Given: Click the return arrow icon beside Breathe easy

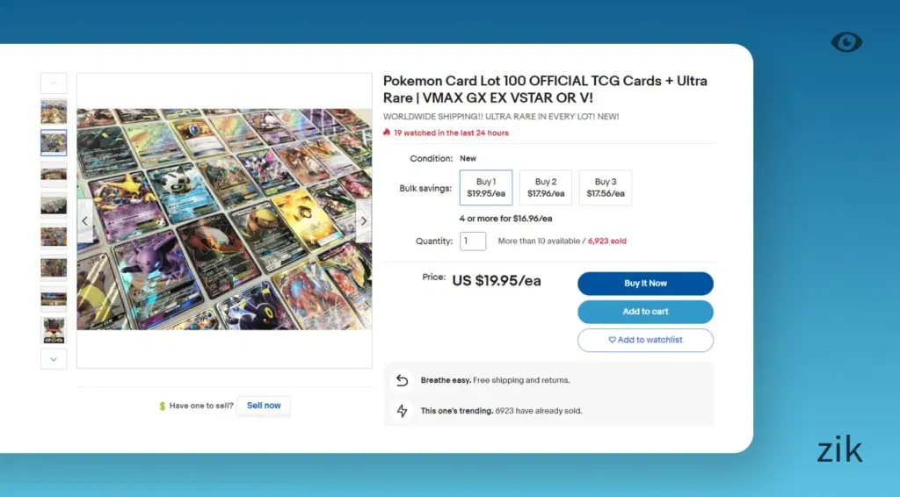Looking at the screenshot, I should (402, 380).
